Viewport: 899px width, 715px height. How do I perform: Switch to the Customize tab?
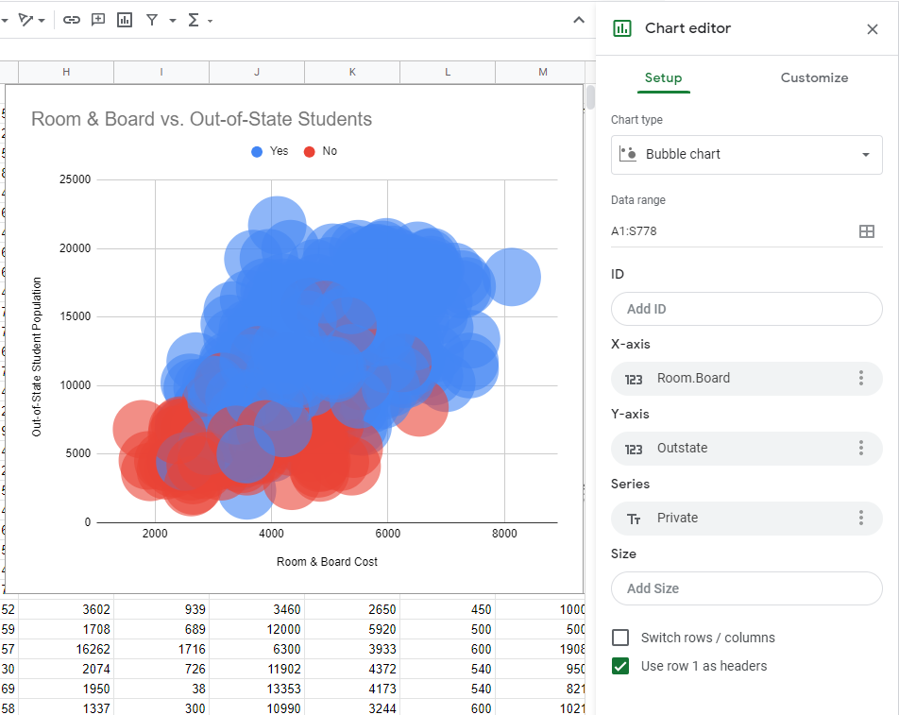click(814, 77)
